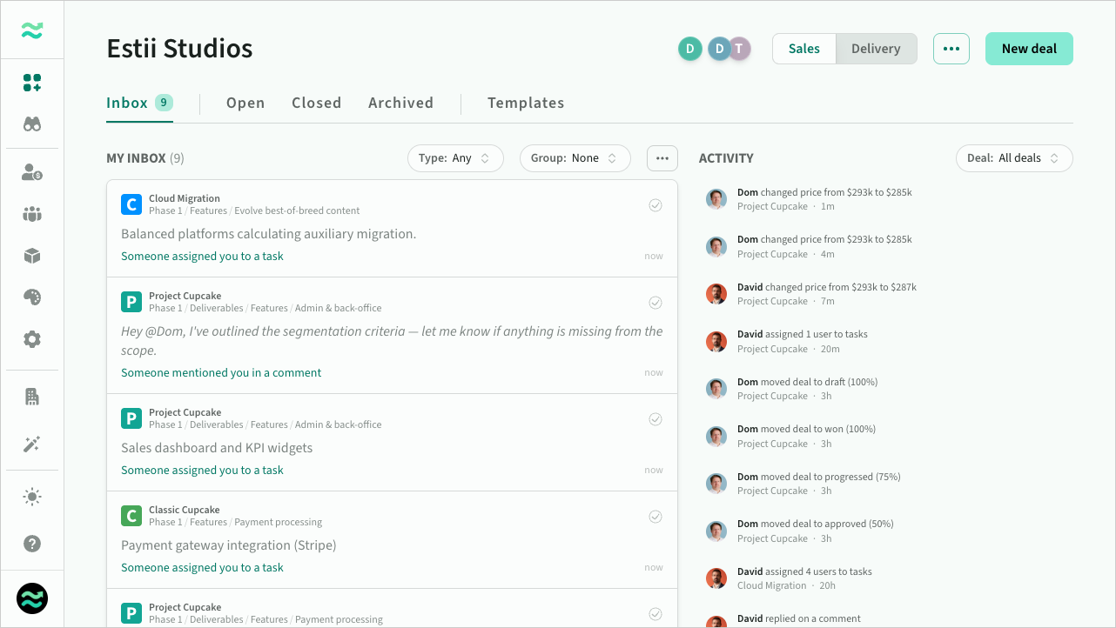
Task: Open the dashboard grid icon in the sidebar
Action: (x=32, y=83)
